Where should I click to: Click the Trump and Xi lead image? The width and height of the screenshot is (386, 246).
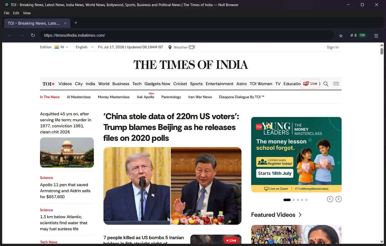[172, 186]
